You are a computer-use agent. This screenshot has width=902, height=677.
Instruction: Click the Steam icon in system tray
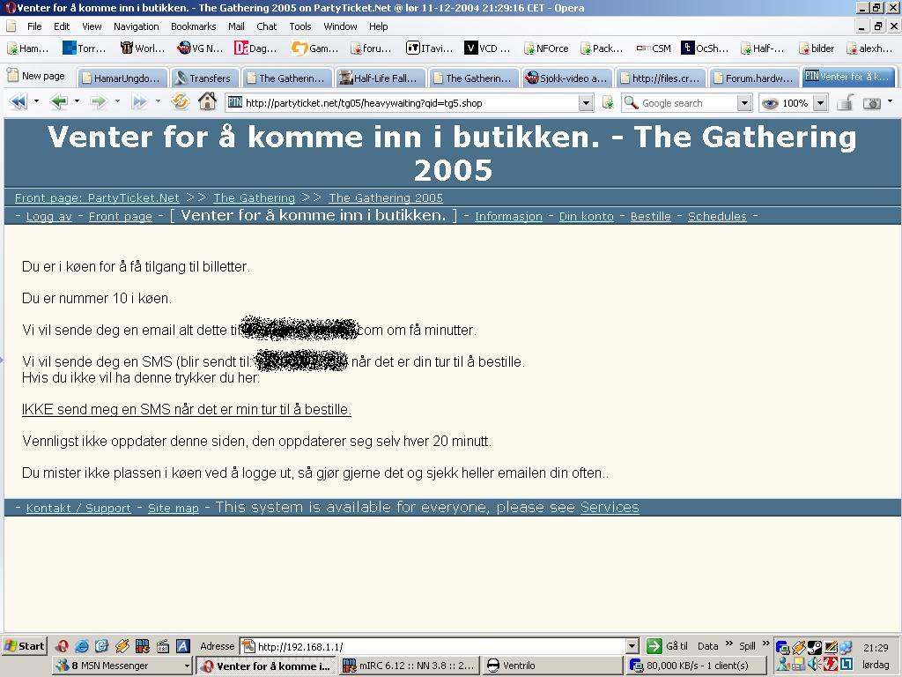coord(815,648)
